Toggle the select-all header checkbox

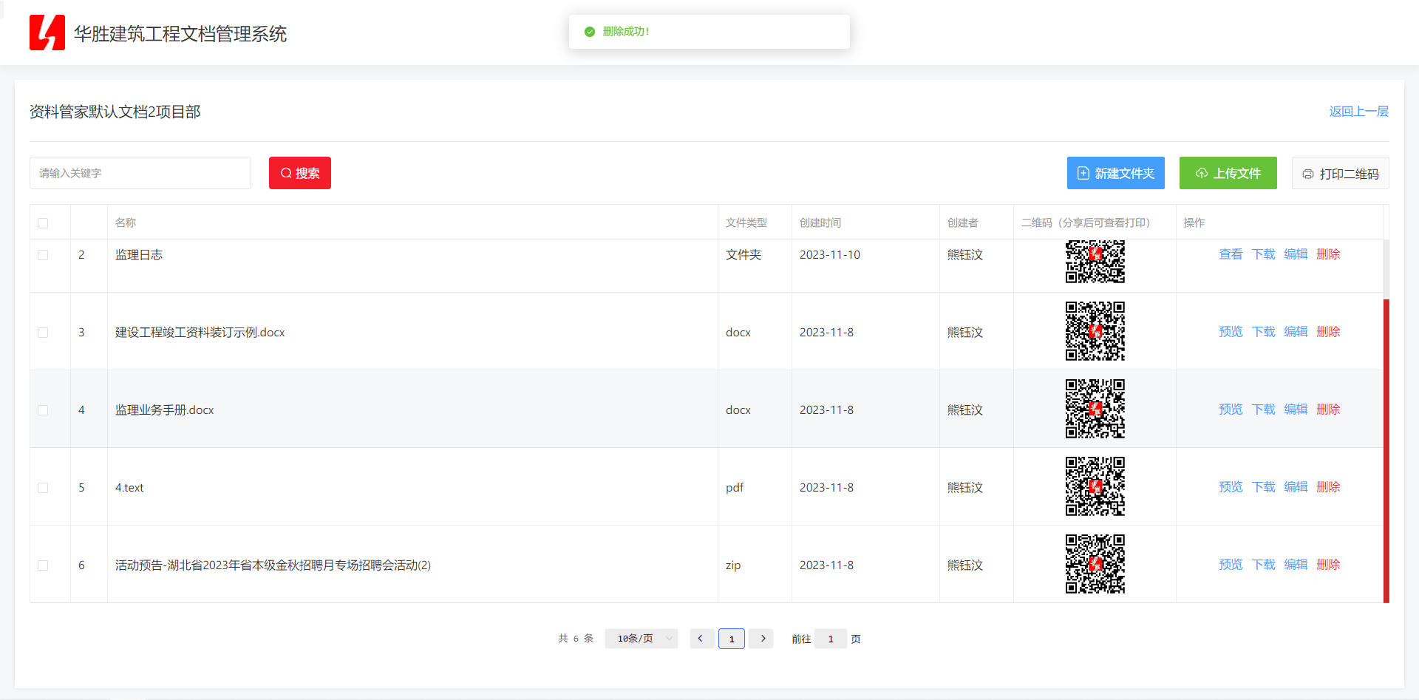[x=43, y=223]
